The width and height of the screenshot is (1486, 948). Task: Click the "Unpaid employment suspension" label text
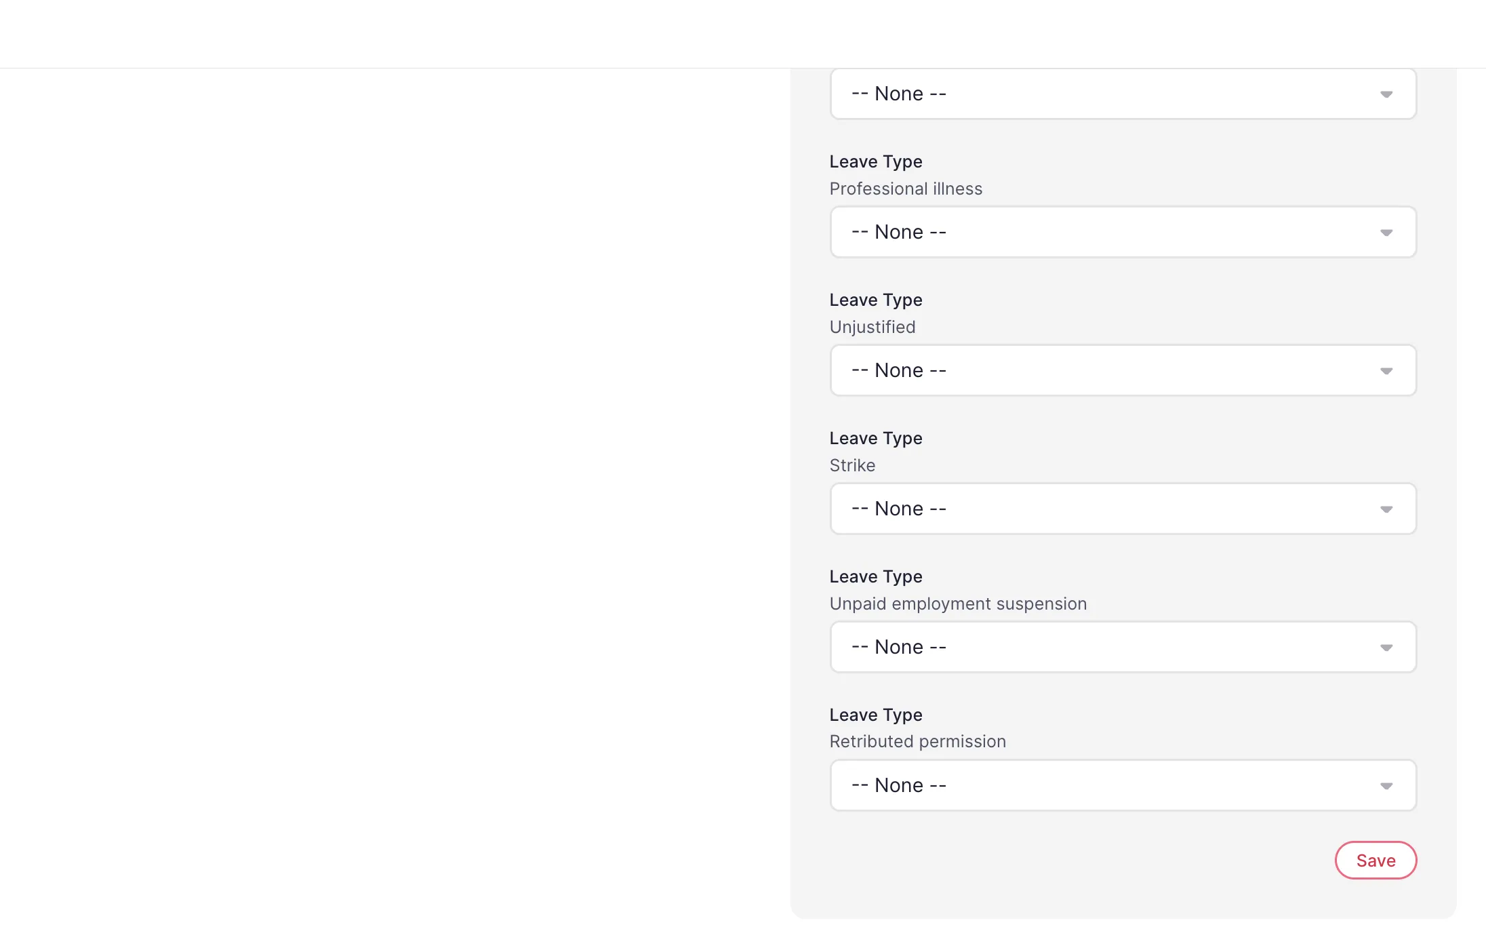tap(958, 604)
